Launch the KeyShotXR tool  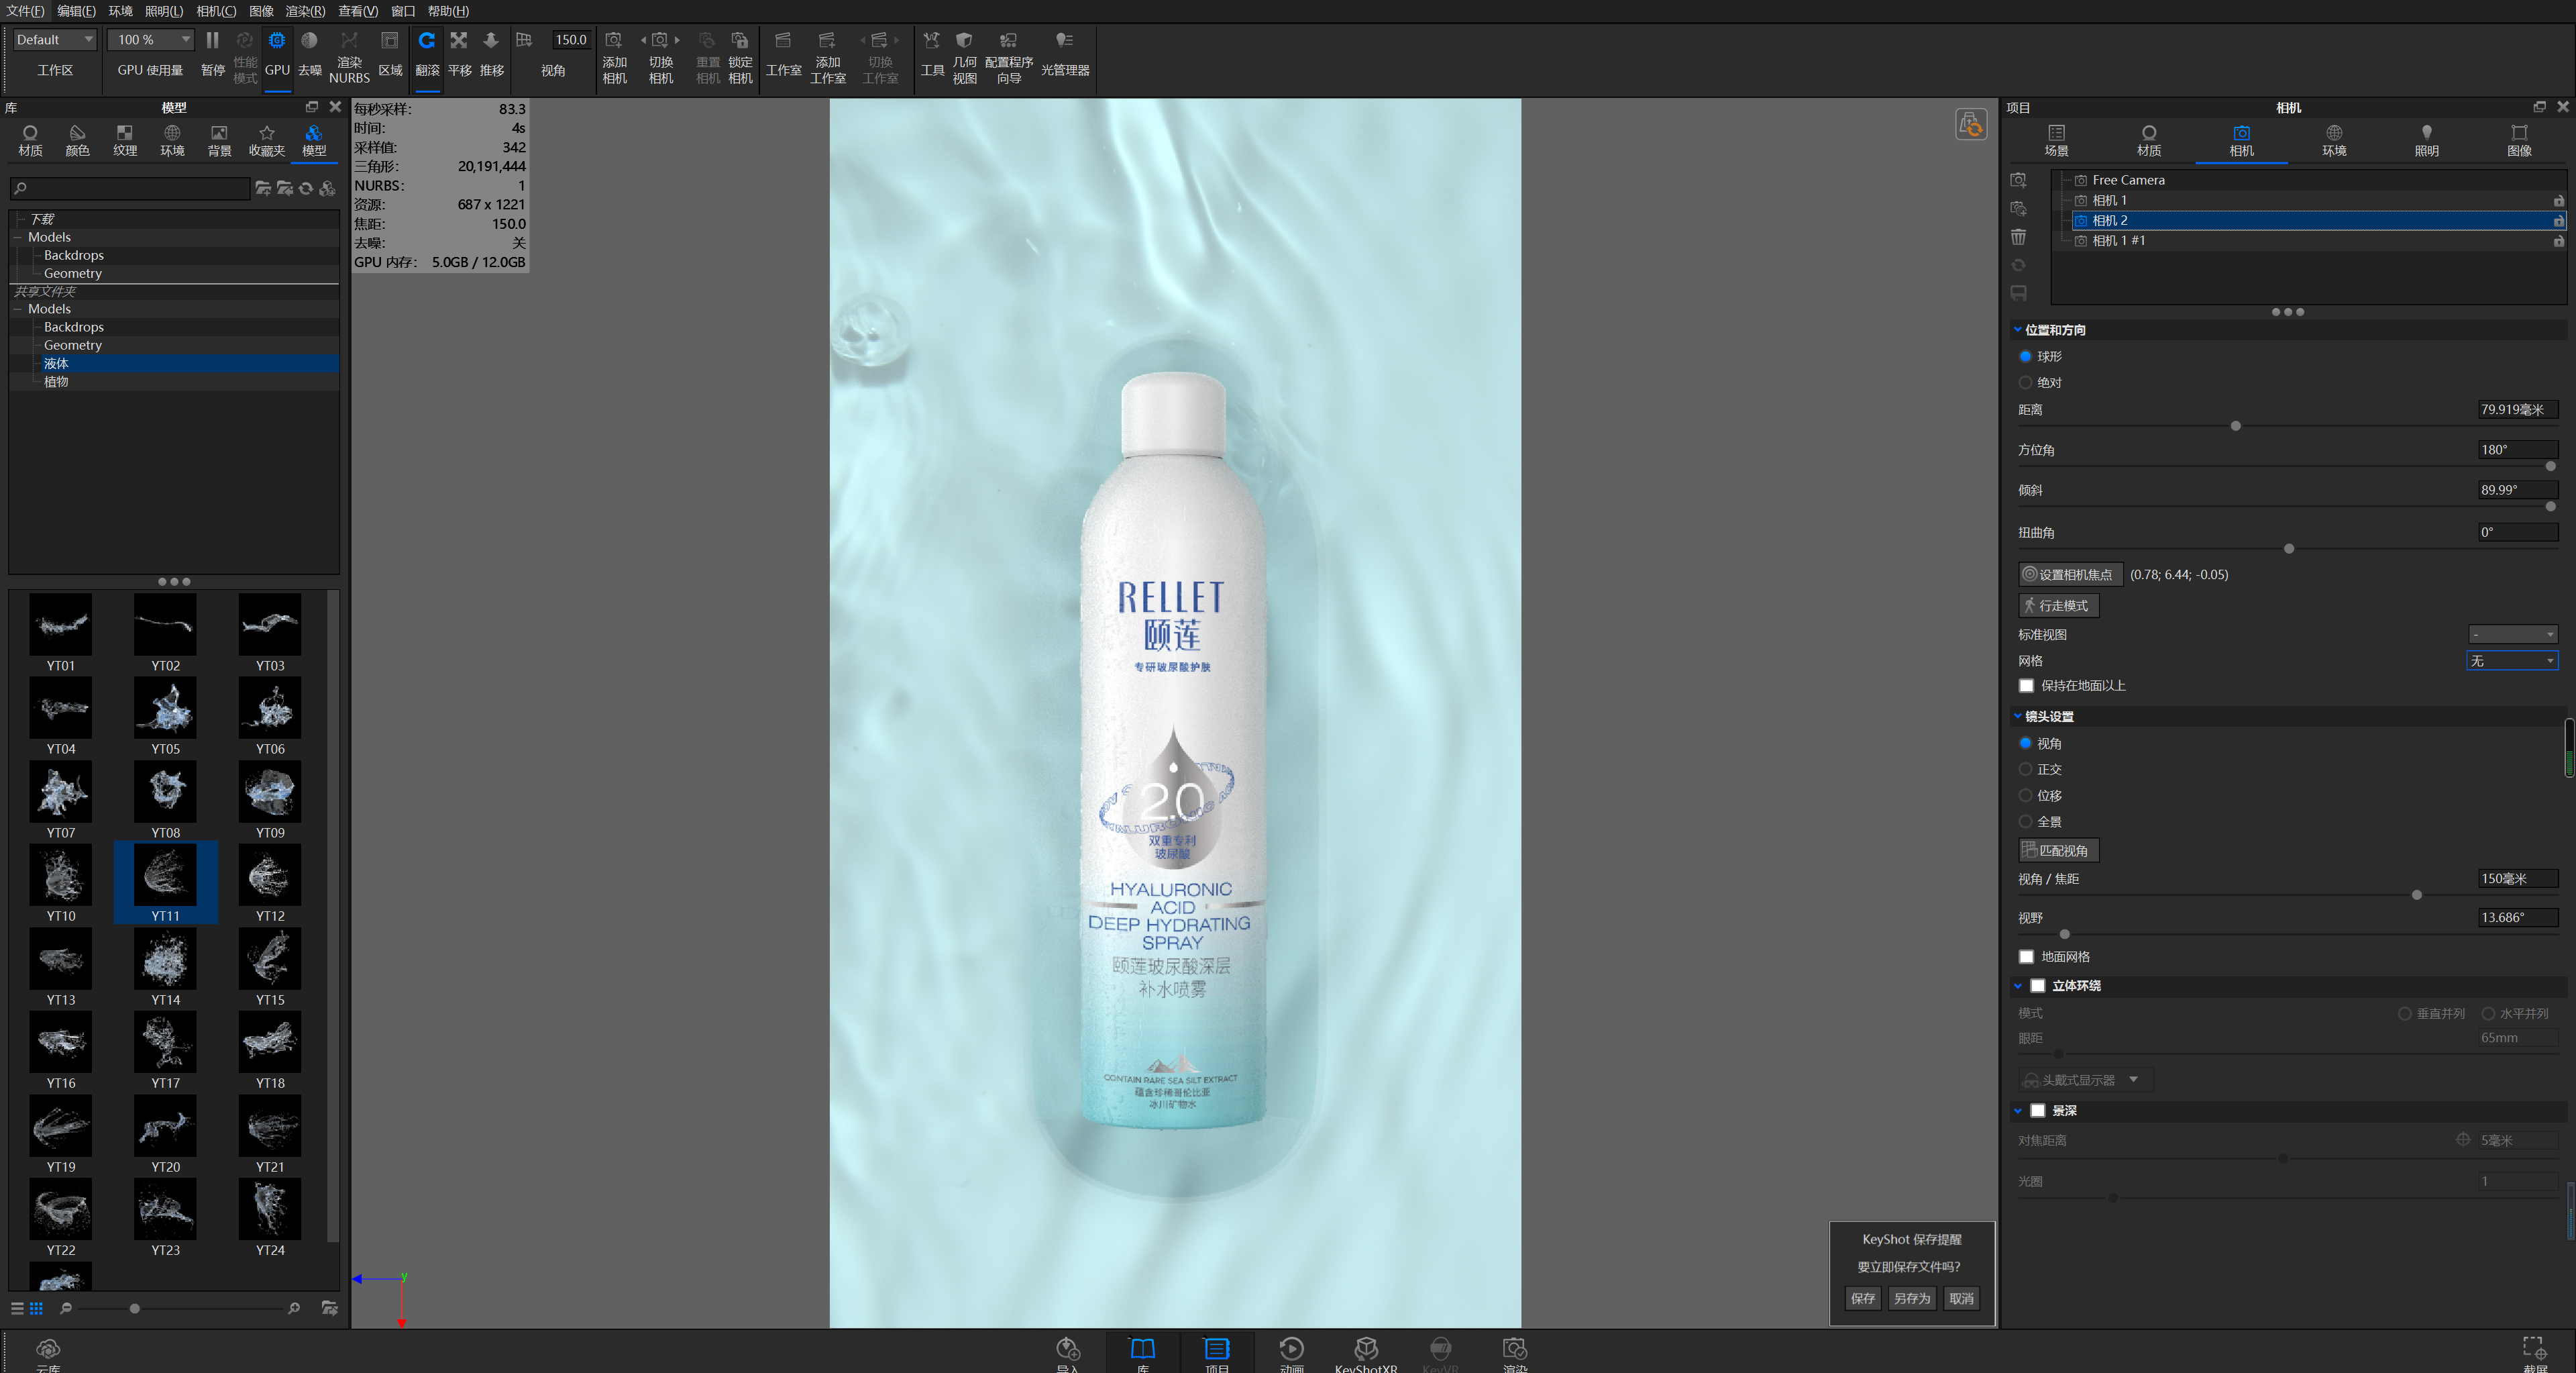(x=1366, y=1352)
